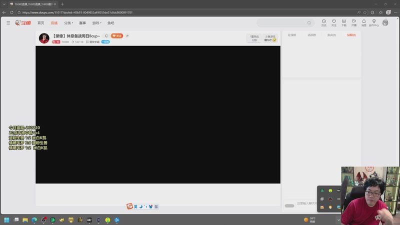The height and width of the screenshot is (225, 400).
Task: Open user profile avatar in header
Action: 385,22
